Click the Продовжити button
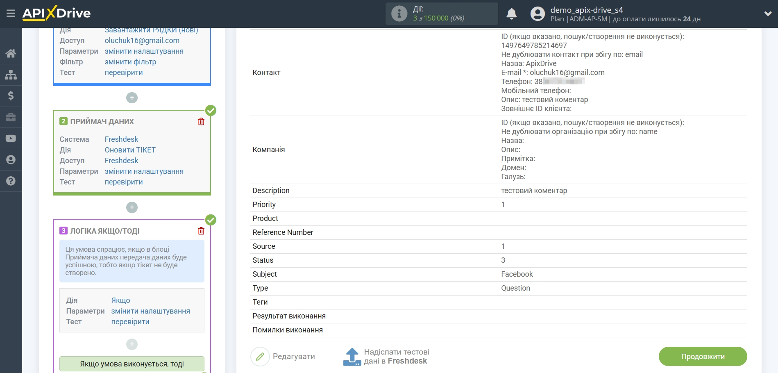 tap(703, 357)
